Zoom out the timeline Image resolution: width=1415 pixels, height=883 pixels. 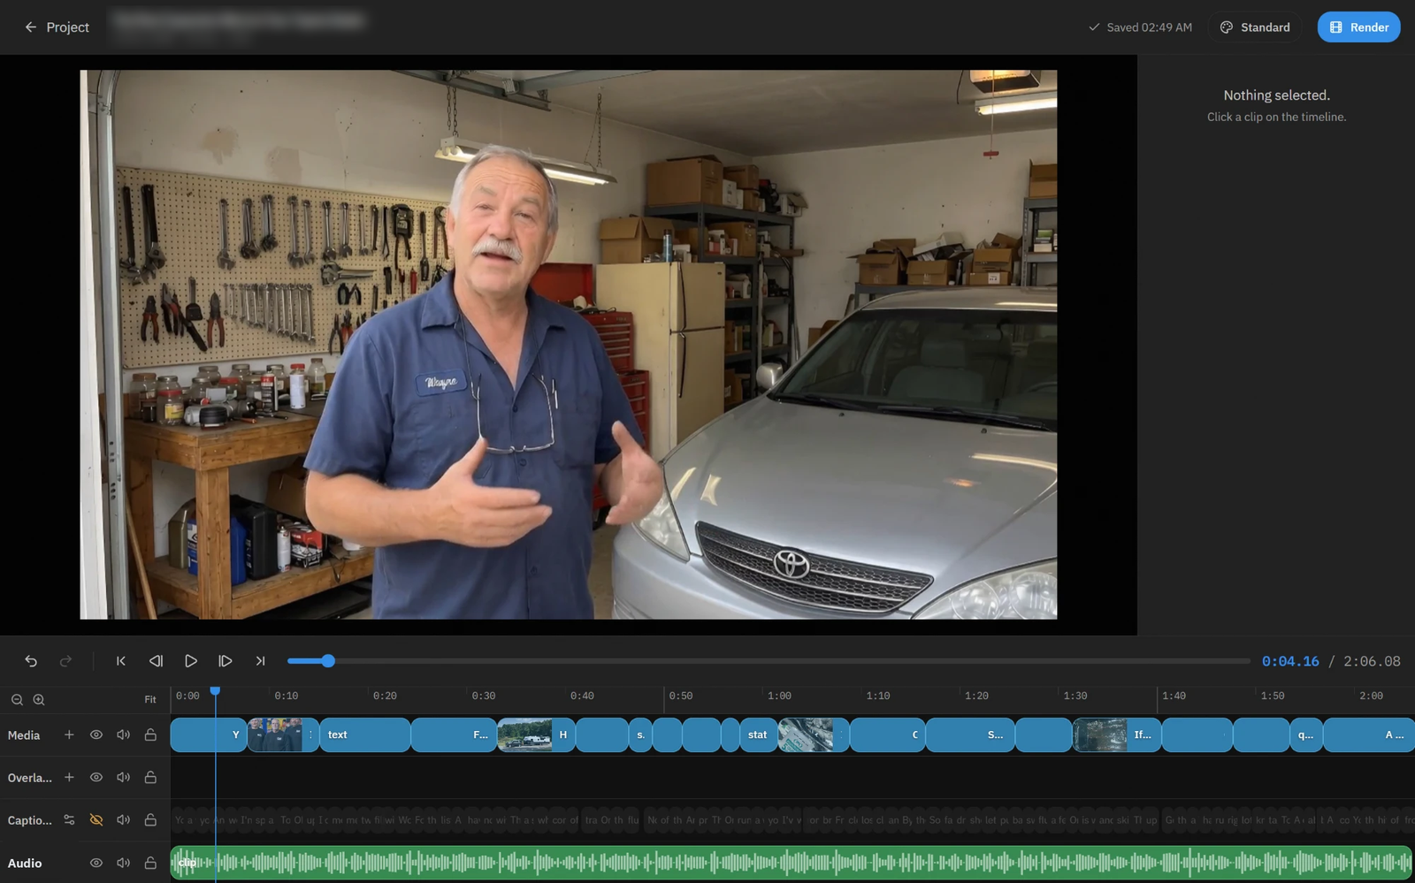pos(17,699)
